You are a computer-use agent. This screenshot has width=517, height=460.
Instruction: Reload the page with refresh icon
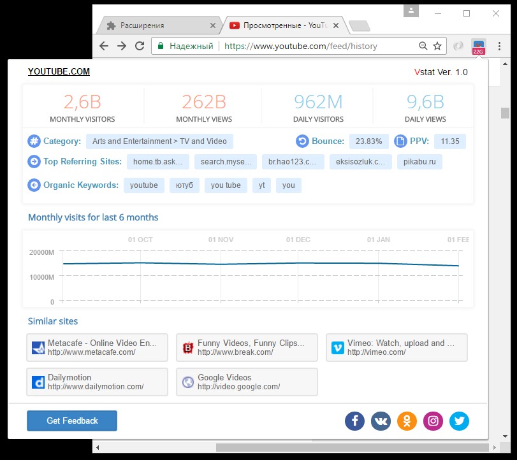point(140,46)
